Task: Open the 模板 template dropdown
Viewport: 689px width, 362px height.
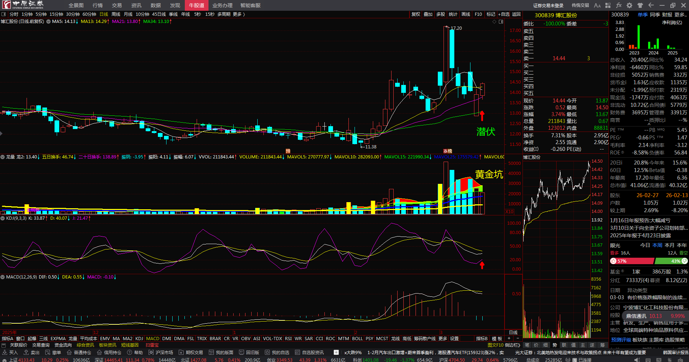Action: pos(497,338)
